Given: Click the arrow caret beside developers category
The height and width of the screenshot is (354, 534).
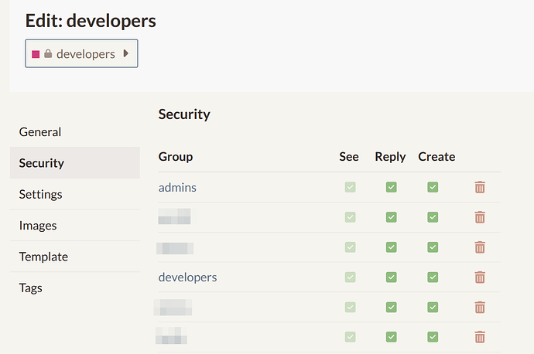Looking at the screenshot, I should [x=125, y=53].
